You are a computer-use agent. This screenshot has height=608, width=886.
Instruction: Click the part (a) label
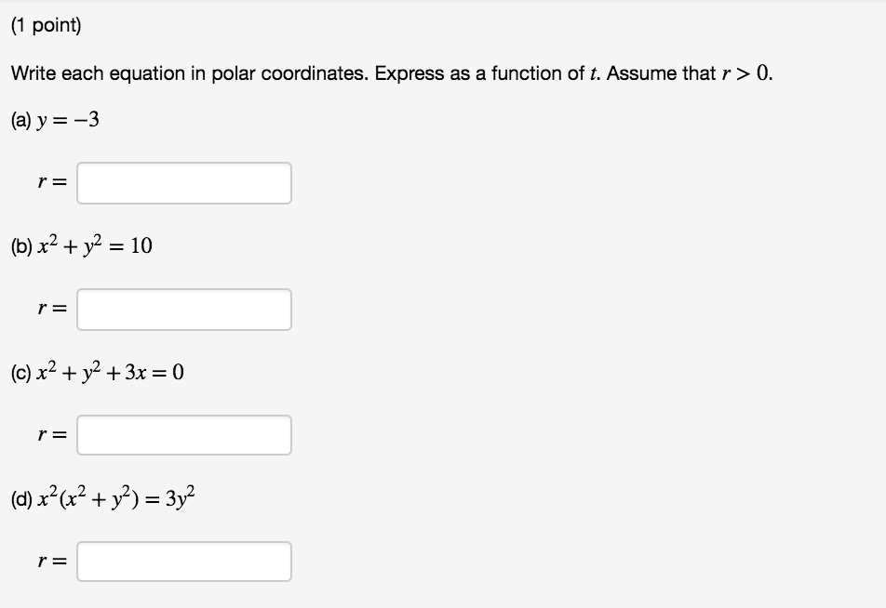click(20, 119)
